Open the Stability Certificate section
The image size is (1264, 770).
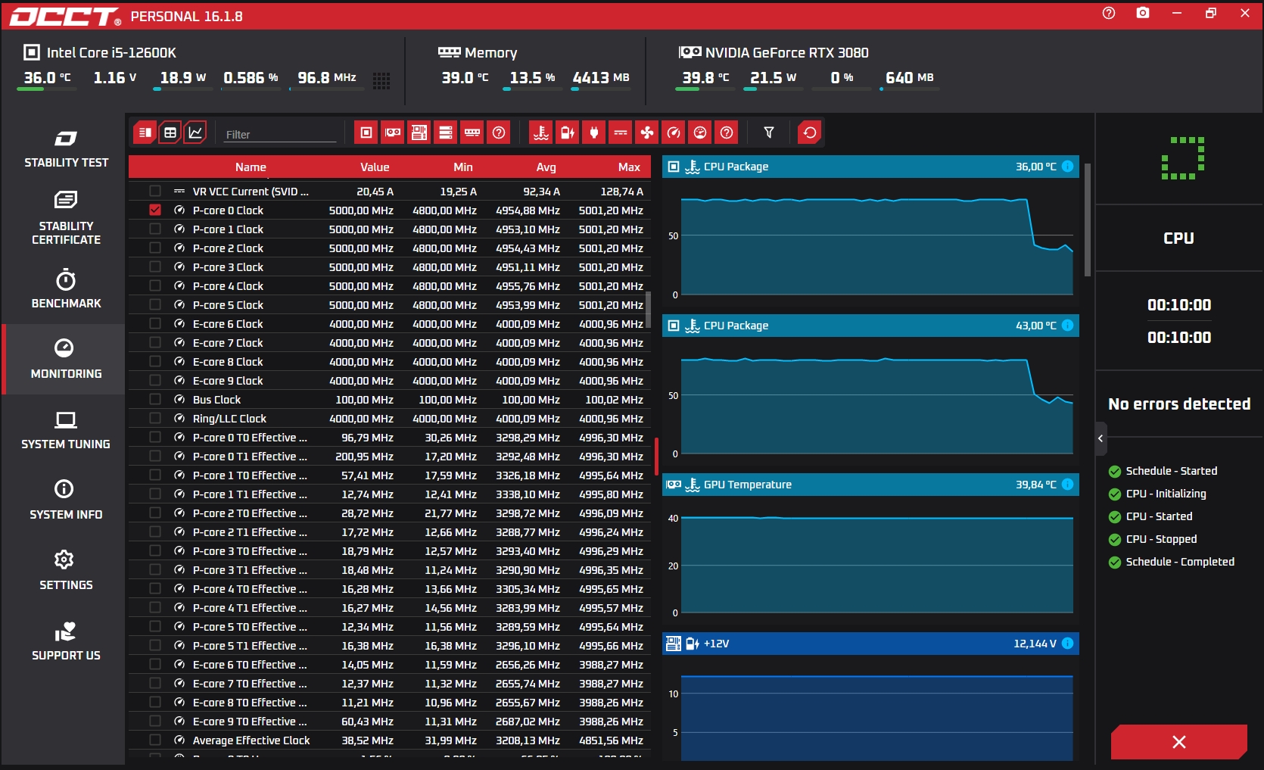click(x=66, y=218)
